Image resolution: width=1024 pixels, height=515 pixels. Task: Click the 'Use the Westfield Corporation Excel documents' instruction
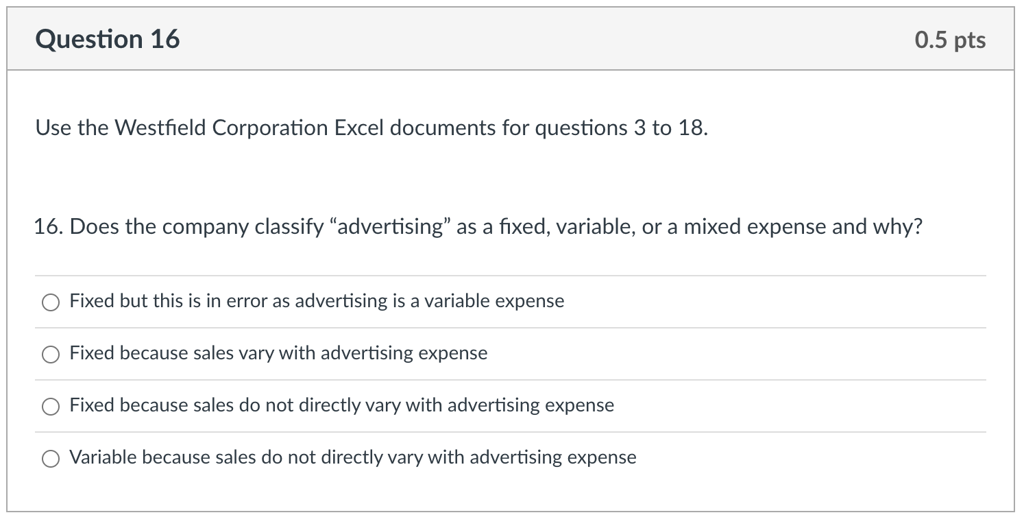[371, 128]
